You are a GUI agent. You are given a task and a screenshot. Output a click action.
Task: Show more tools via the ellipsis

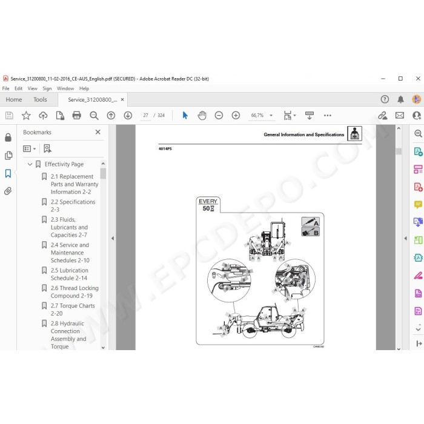coord(328,116)
